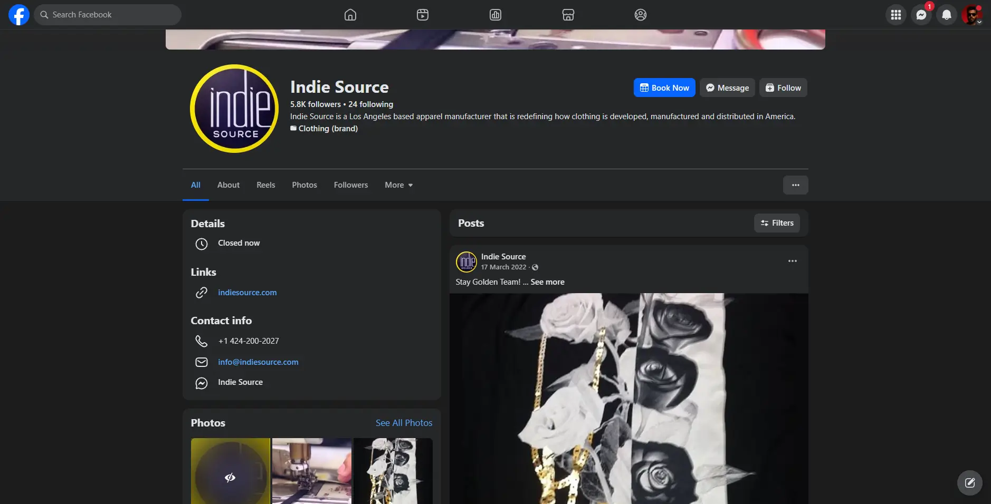Click the Clothing (brand) category text
The width and height of the screenshot is (991, 504).
click(328, 129)
